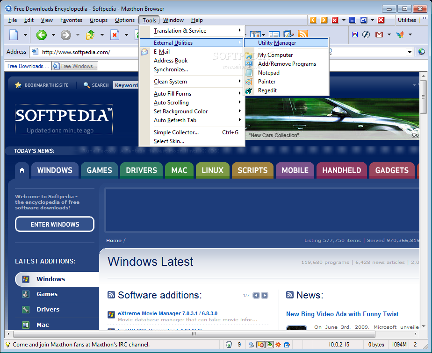Click the home icon tab on Softpedia page
This screenshot has height=353, width=432.
coord(22,170)
